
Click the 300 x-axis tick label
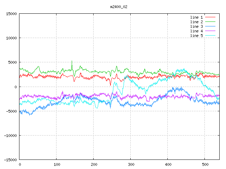[131, 164]
